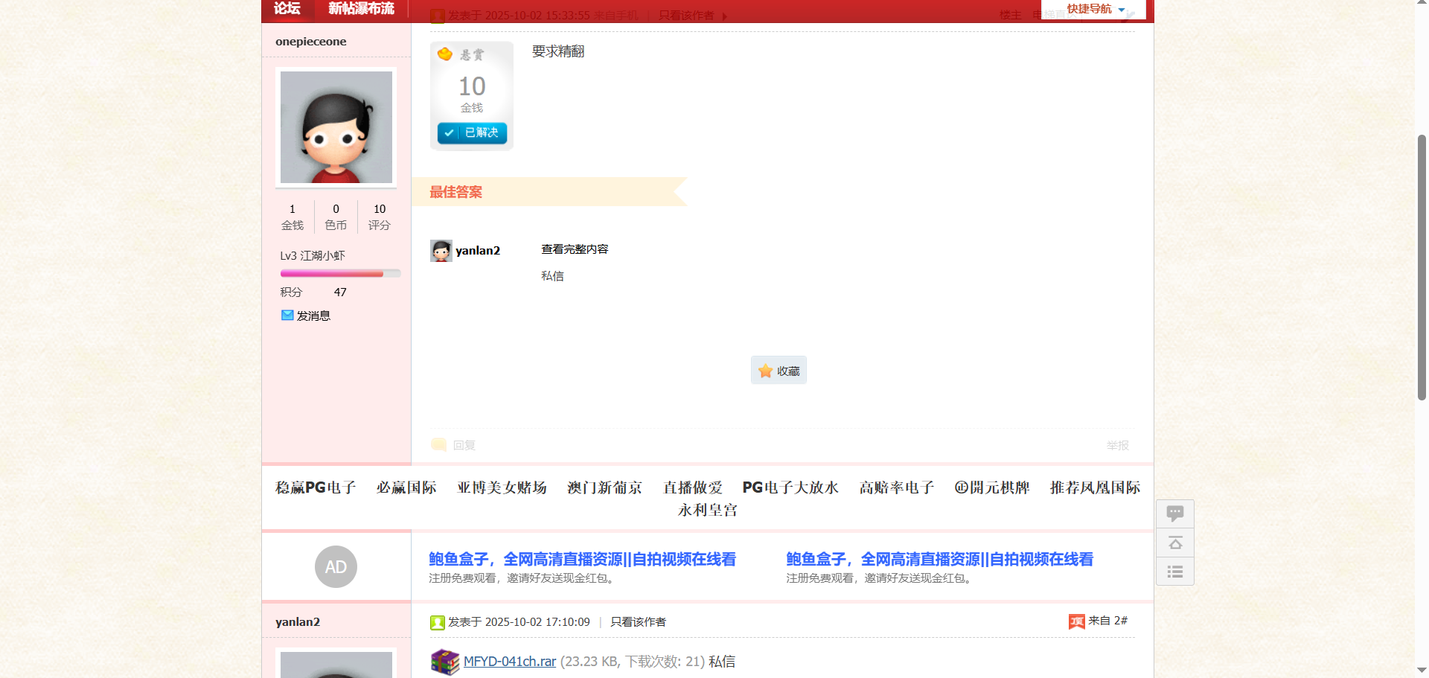This screenshot has height=678, width=1429.
Task: Open the 发消息 link
Action: coord(313,316)
